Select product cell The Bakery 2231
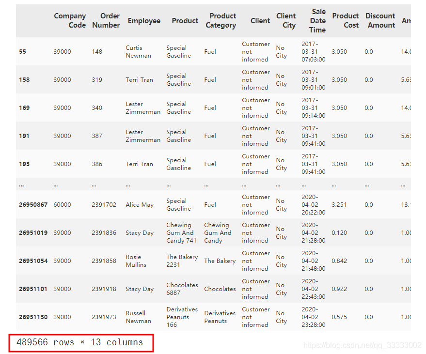The height and width of the screenshot is (354, 426). tap(182, 261)
